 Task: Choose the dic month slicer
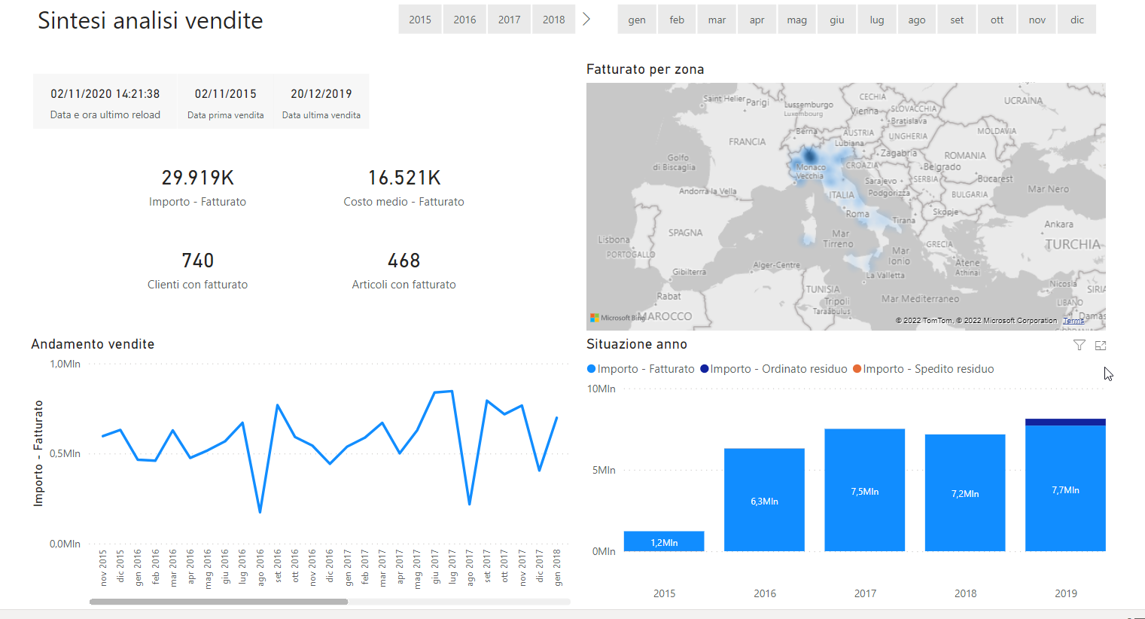(1077, 20)
